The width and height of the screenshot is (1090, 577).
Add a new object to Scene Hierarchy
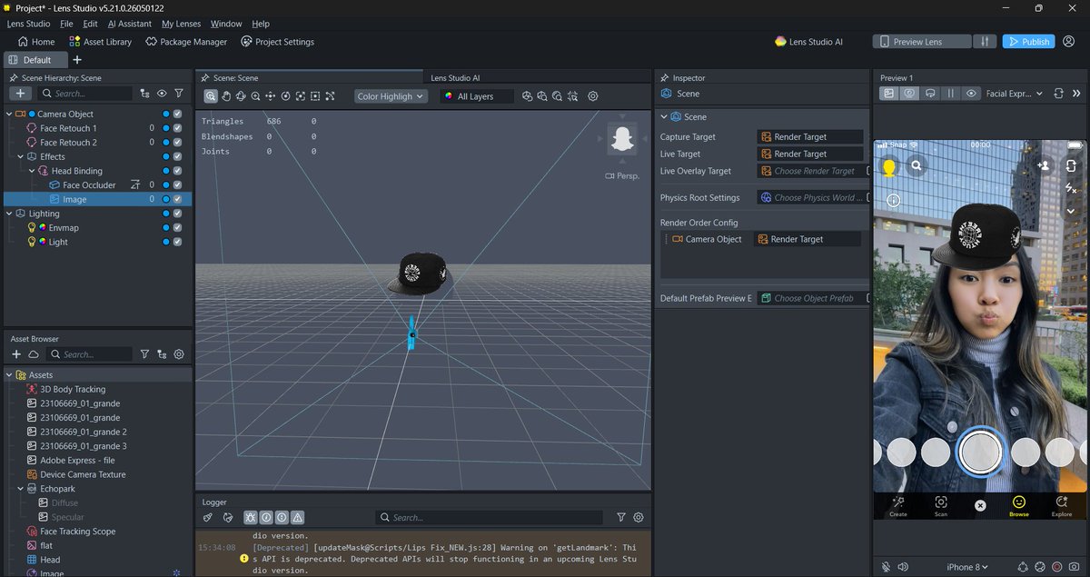click(x=20, y=94)
